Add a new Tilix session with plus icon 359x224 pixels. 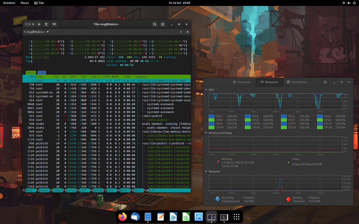39,24
